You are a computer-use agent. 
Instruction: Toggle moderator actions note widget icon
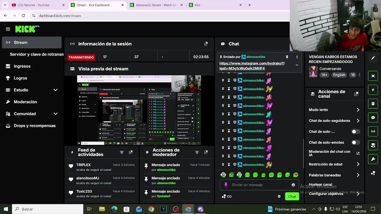[x=373, y=104]
